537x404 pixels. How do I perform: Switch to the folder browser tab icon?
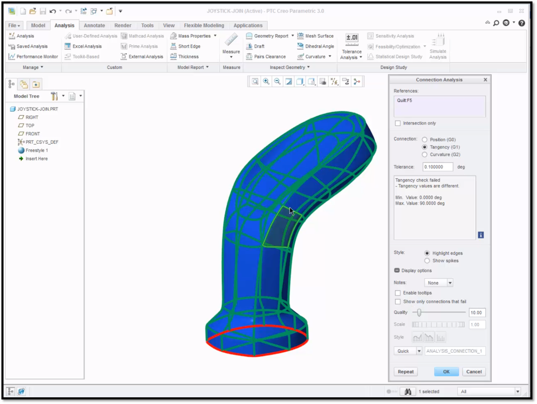pyautogui.click(x=24, y=84)
